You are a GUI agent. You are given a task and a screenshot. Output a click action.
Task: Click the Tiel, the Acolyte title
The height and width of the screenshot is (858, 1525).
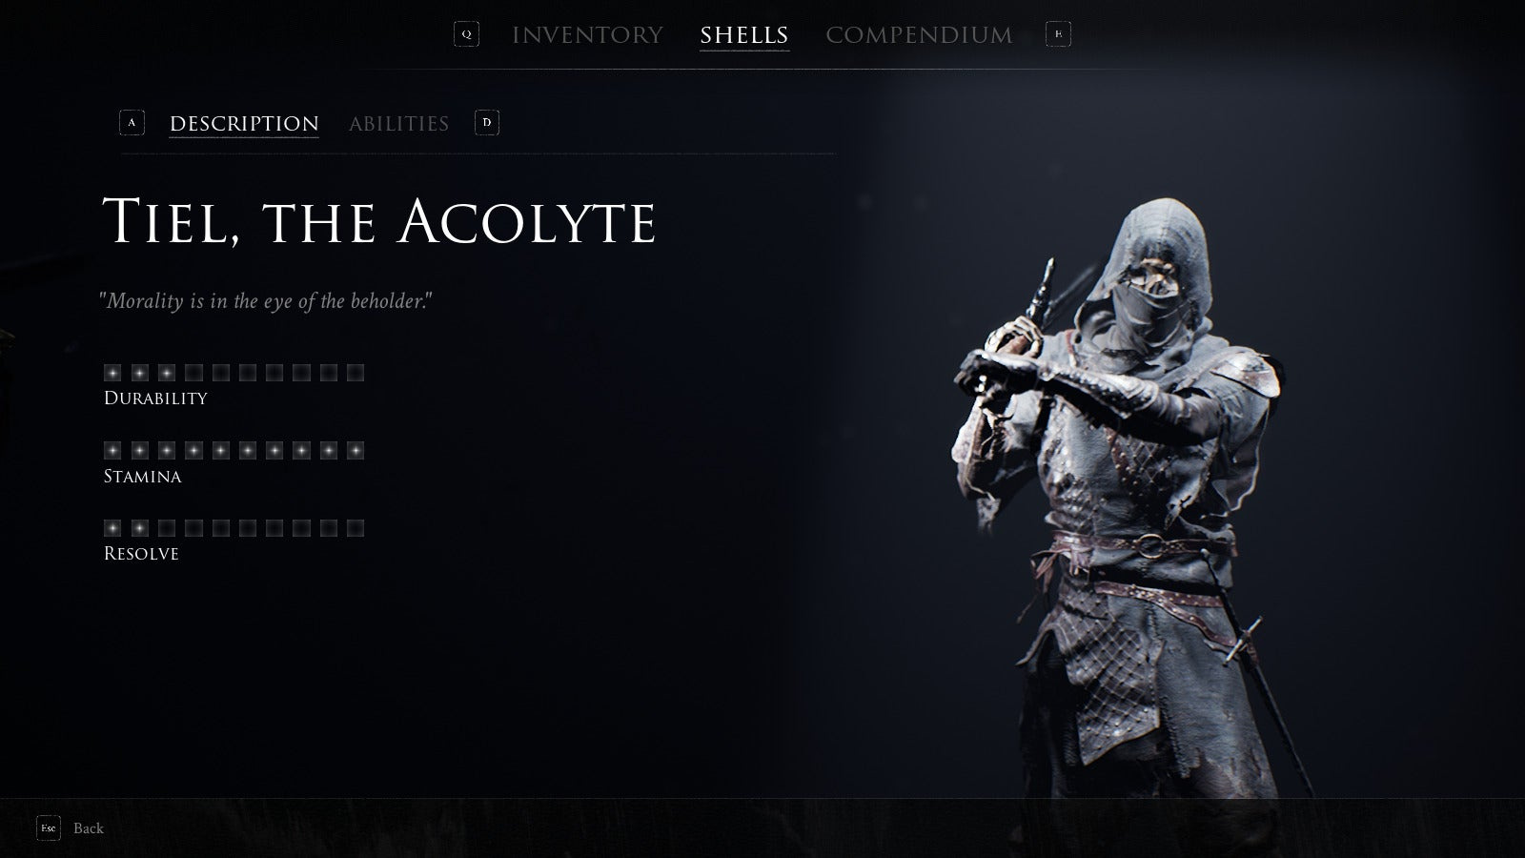(x=379, y=222)
